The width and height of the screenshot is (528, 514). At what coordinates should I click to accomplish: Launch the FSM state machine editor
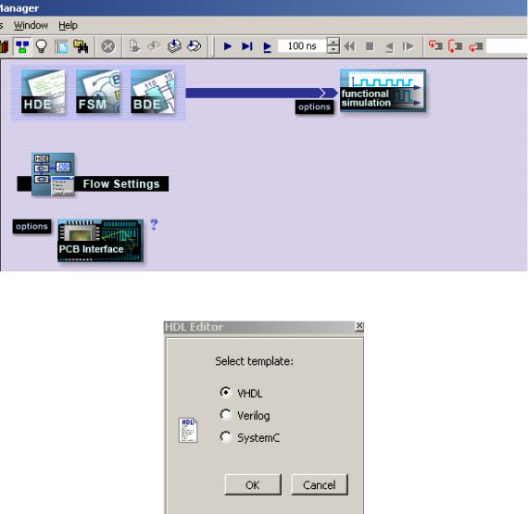click(x=98, y=92)
